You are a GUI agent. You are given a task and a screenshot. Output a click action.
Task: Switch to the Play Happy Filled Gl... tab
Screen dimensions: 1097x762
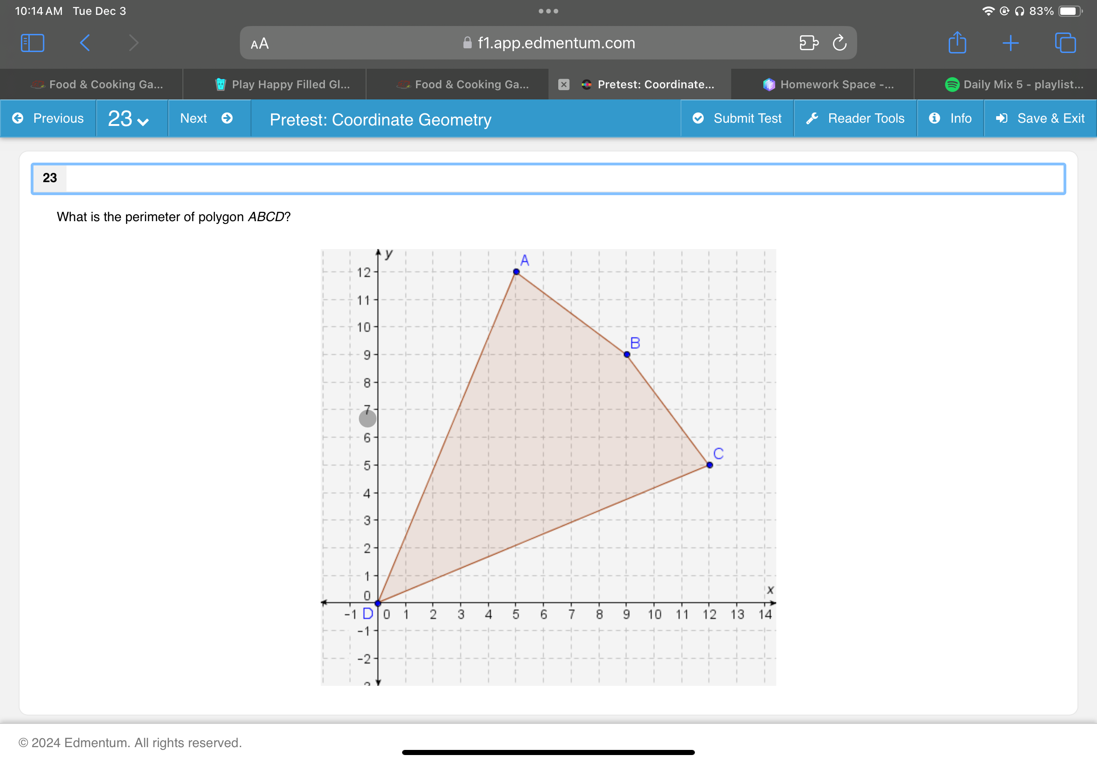275,85
